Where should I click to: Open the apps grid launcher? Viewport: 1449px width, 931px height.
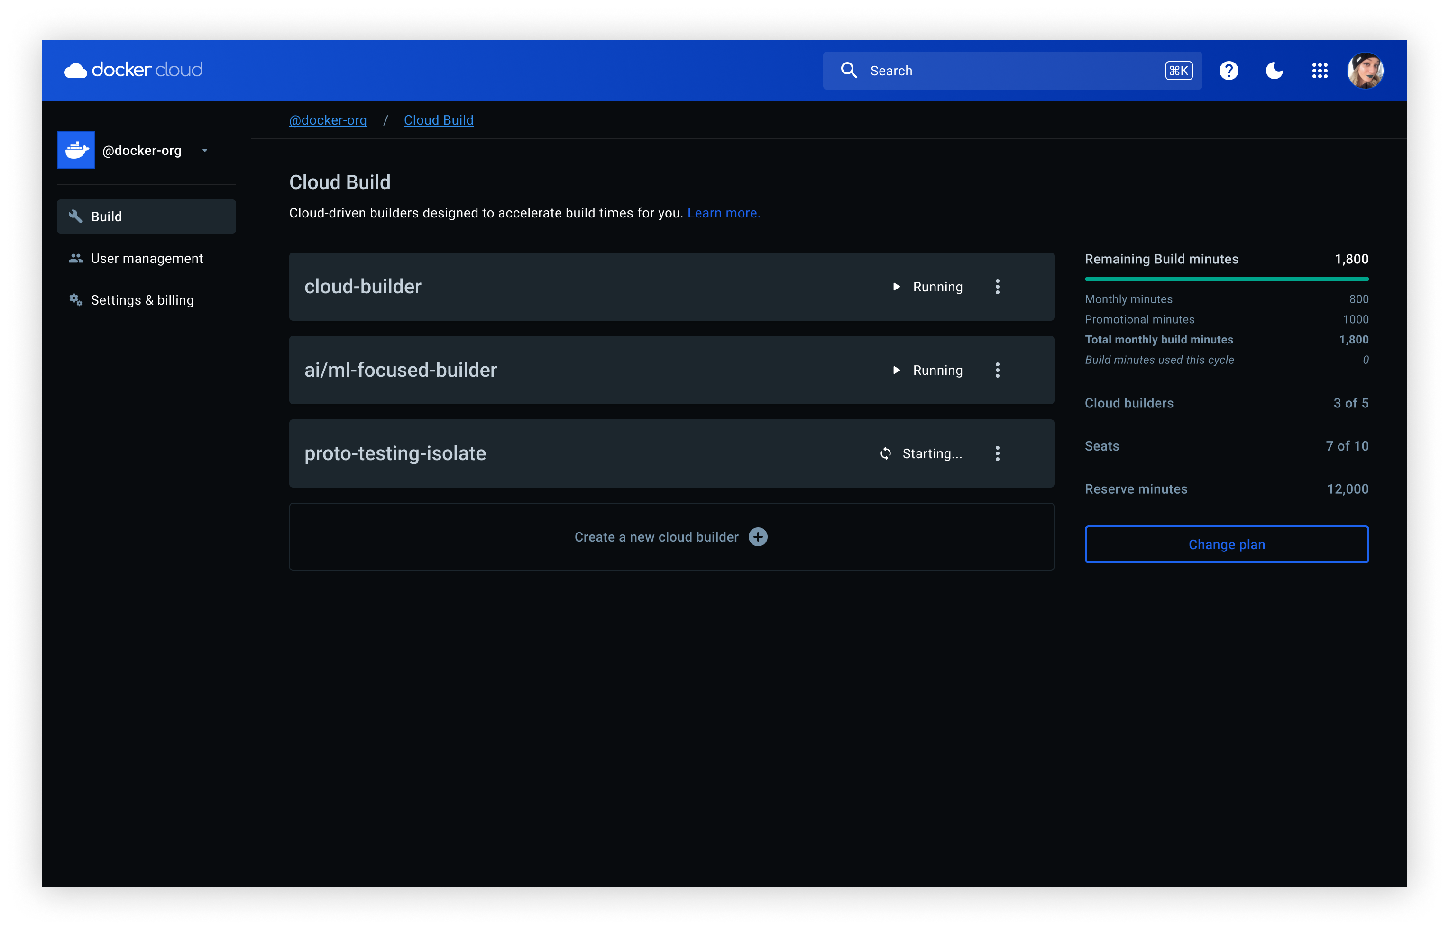(x=1320, y=70)
